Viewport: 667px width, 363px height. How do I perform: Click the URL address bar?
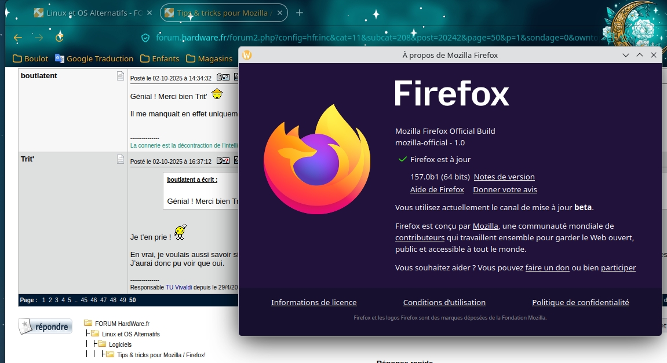(377, 38)
